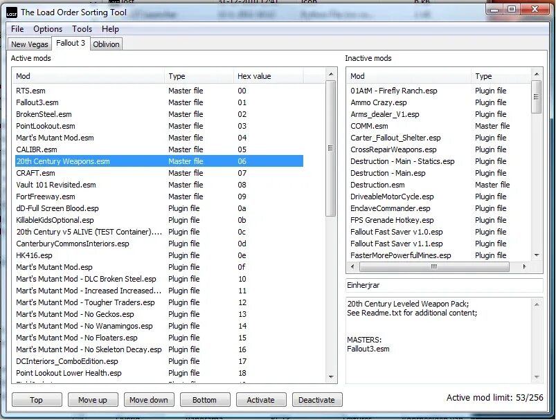Sort active mods by Mod column header
The height and width of the screenshot is (420, 556).
pyautogui.click(x=89, y=76)
